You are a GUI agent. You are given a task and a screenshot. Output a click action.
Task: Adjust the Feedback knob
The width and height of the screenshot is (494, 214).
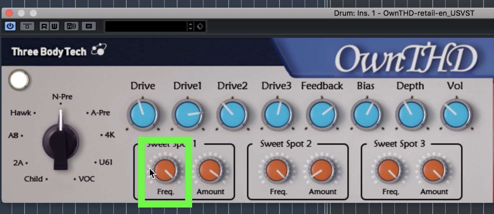click(322, 114)
